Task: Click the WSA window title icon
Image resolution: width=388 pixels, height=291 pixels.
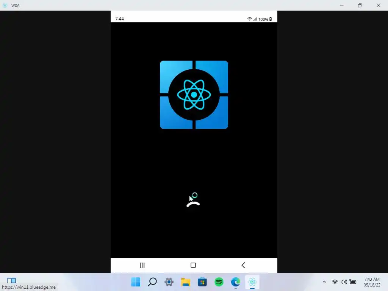Action: [5, 5]
